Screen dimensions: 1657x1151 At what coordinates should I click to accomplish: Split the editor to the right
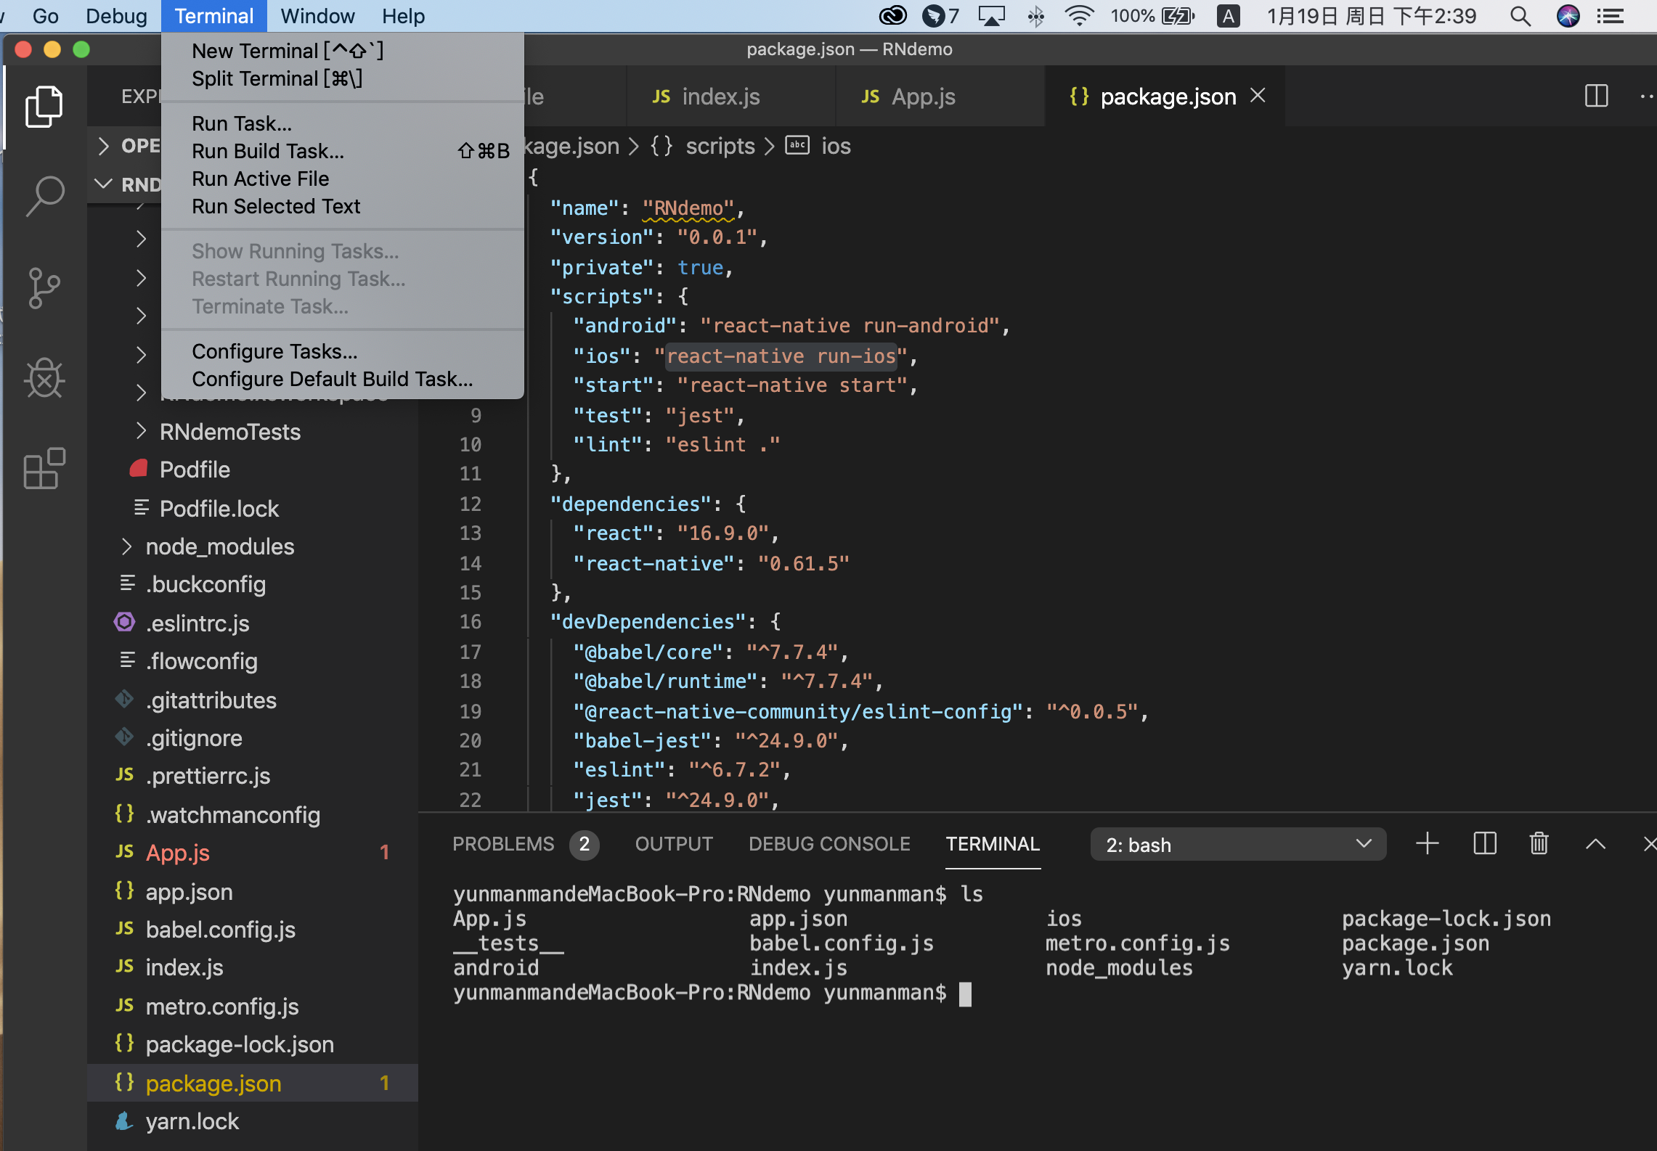point(1596,96)
